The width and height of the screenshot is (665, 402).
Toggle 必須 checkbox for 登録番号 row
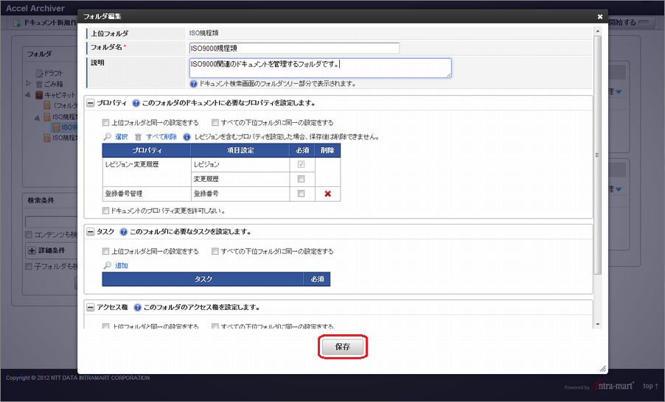301,194
